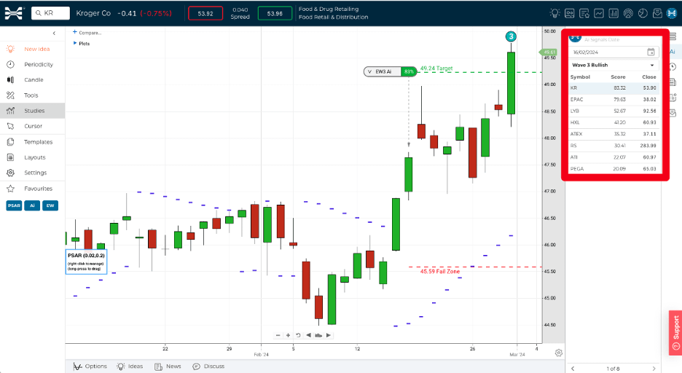Open the lightbulb ideas icon in top toolbar
The height and width of the screenshot is (373, 682).
point(554,13)
